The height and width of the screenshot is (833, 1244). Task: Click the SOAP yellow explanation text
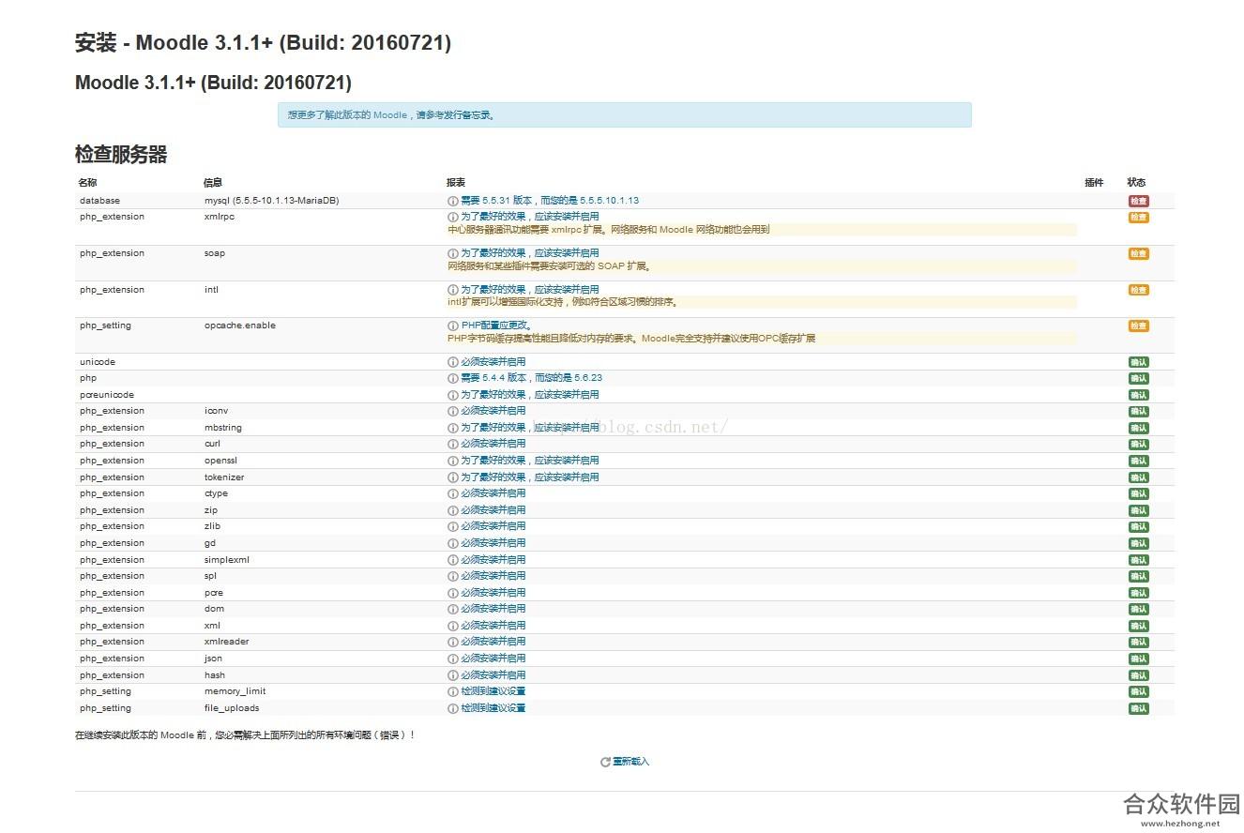click(549, 266)
